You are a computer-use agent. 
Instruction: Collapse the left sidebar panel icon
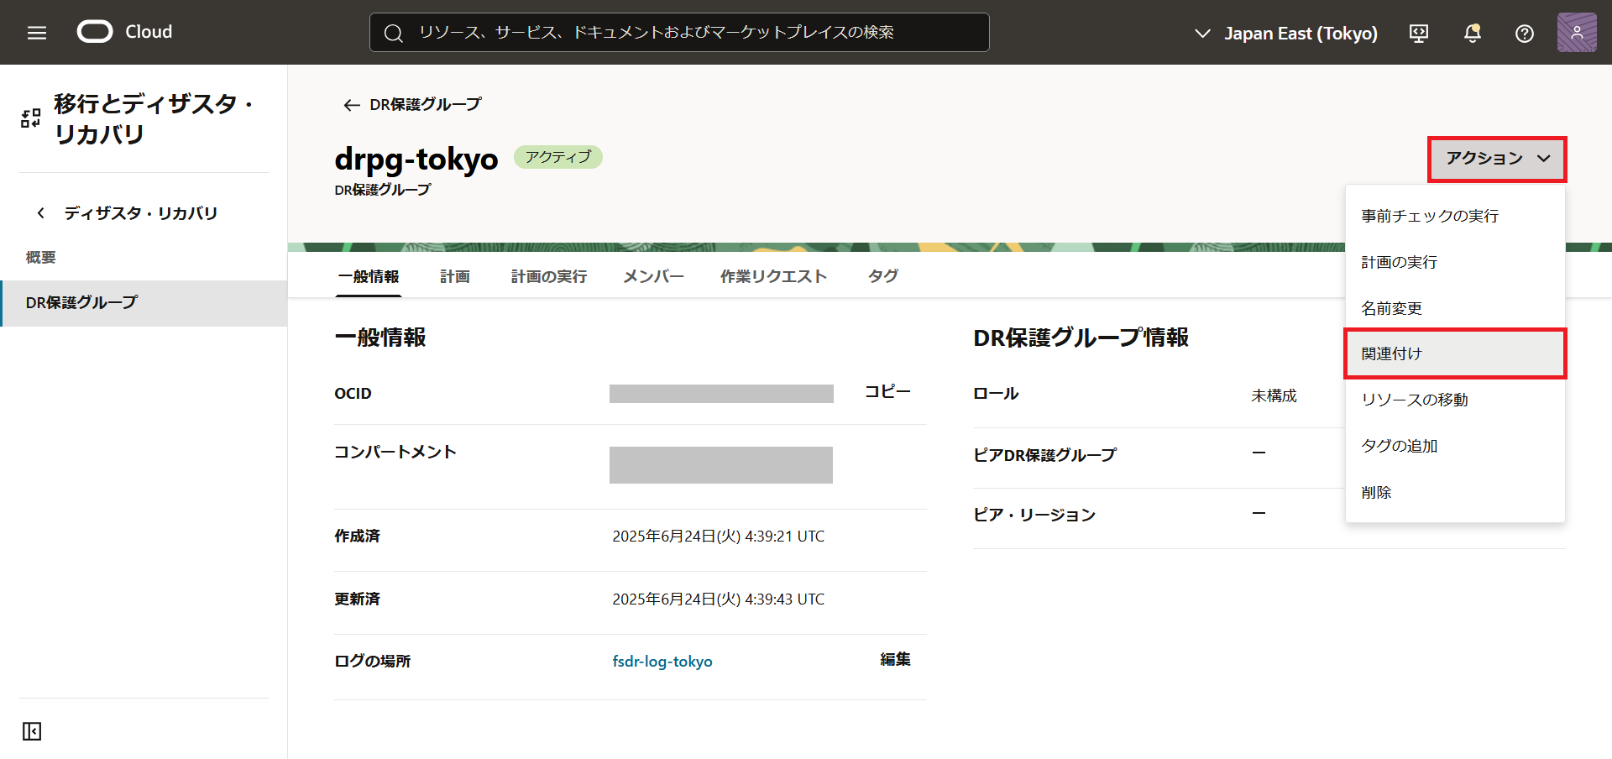coord(32,731)
